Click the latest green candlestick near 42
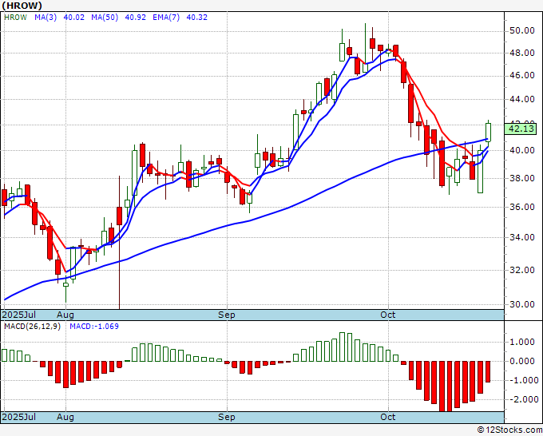This screenshot has height=436, width=543. (488, 133)
